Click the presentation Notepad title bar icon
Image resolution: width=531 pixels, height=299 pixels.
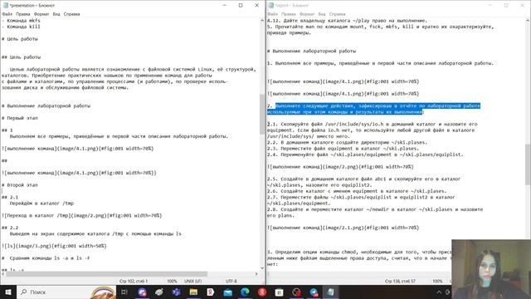[x=5, y=6]
